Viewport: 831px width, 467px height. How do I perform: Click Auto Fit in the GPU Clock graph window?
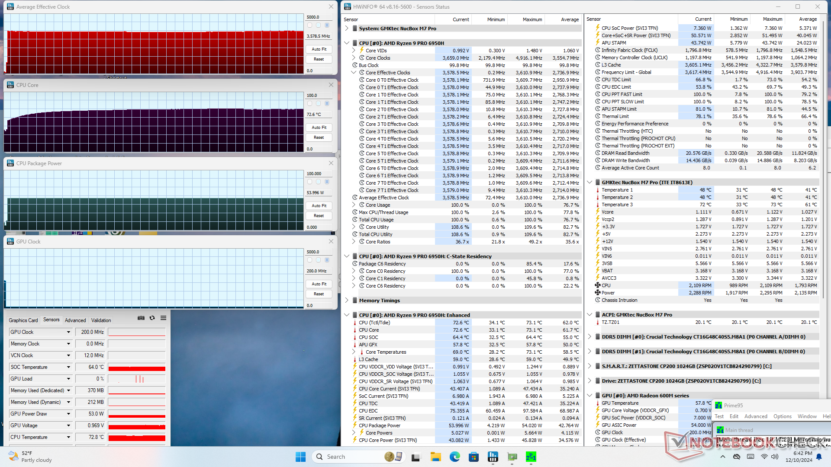[319, 284]
